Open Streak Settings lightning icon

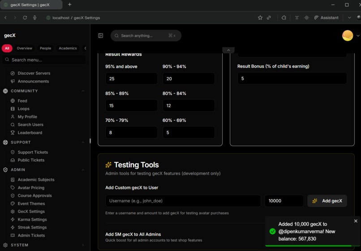13,227
